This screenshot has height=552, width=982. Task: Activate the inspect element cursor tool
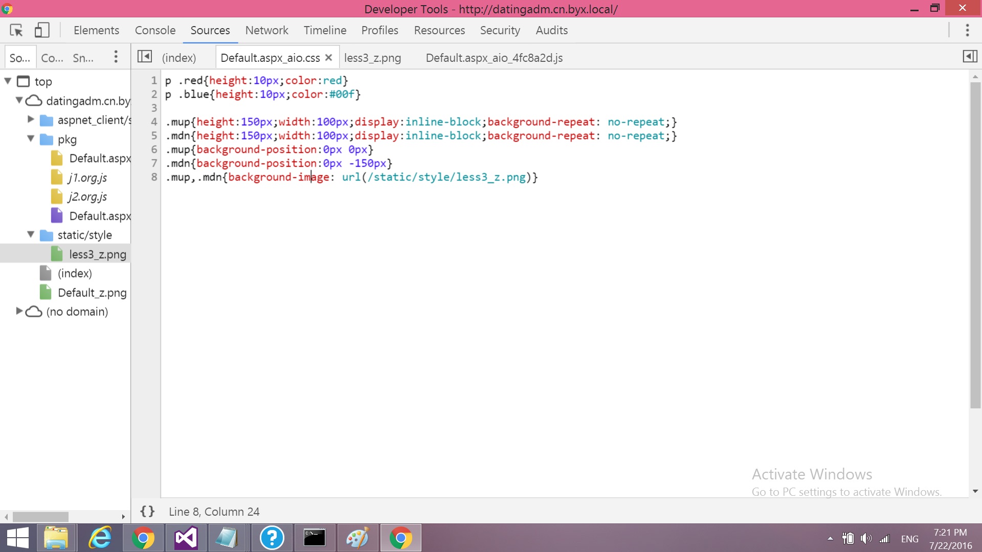tap(16, 30)
